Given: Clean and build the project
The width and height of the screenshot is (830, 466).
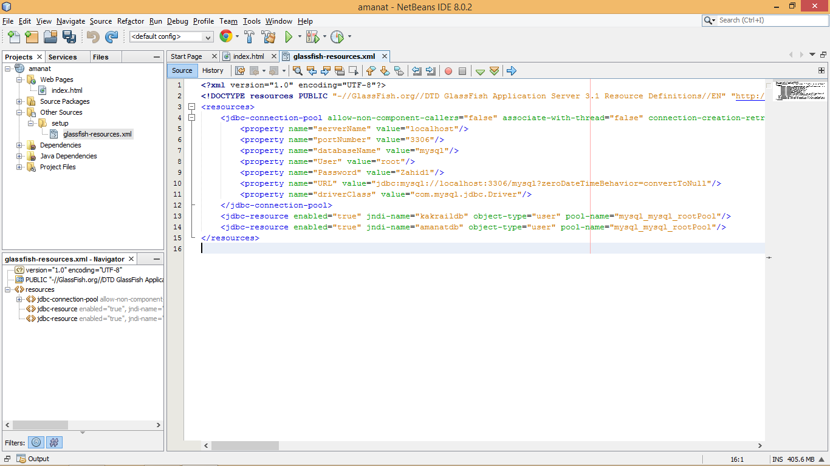Looking at the screenshot, I should pyautogui.click(x=269, y=36).
